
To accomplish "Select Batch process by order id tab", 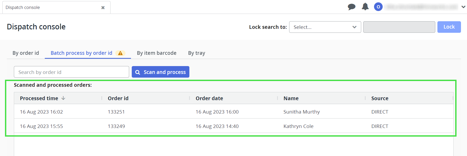I will tap(81, 53).
